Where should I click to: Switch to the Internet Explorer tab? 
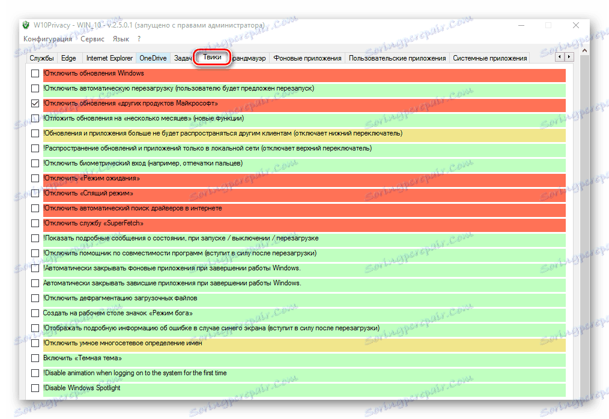click(109, 58)
